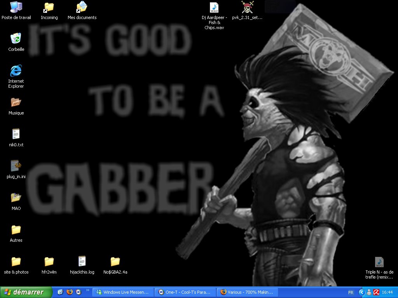398x298 pixels.
Task: Launch Windows Media Player from Quick Launch
Action: 79,292
